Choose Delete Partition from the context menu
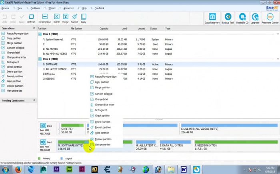The image size is (280, 174). [x=102, y=122]
